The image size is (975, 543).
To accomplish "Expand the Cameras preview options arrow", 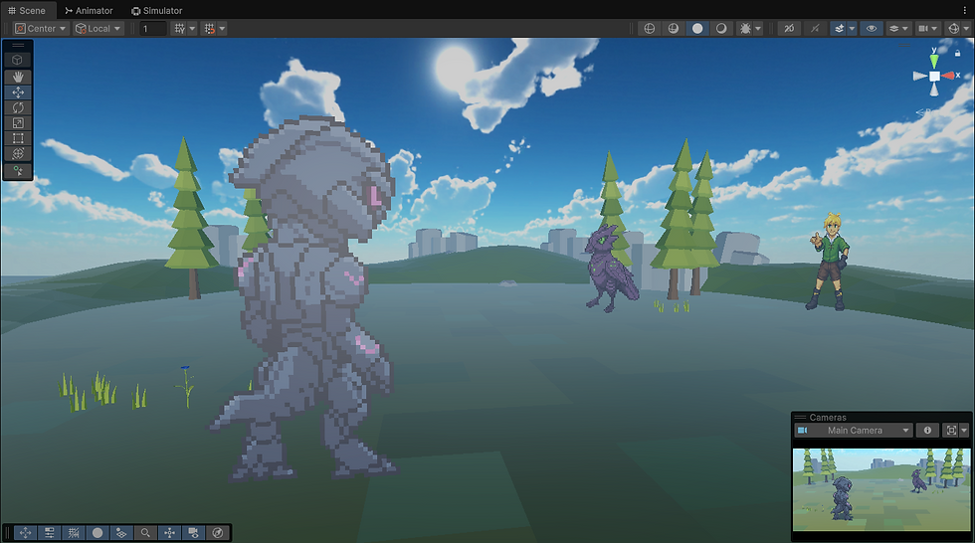I will pos(964,431).
